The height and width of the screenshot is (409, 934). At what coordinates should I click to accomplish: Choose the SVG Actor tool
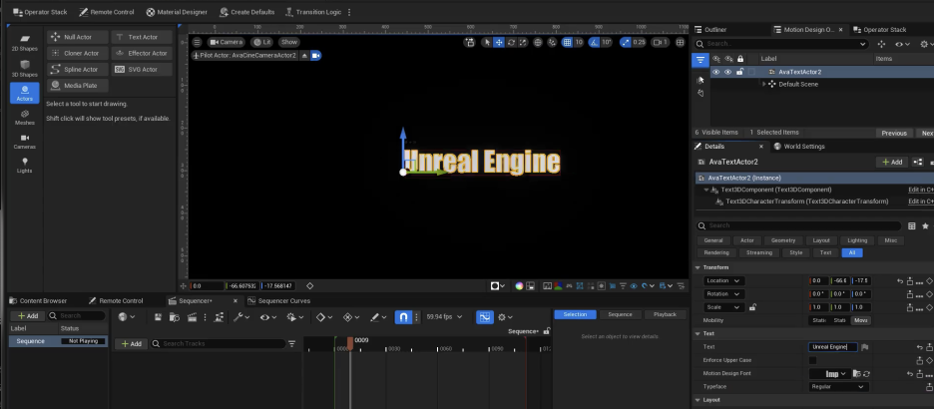click(142, 69)
